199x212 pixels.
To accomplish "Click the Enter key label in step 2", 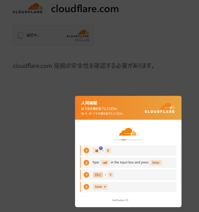I will coord(156,163).
